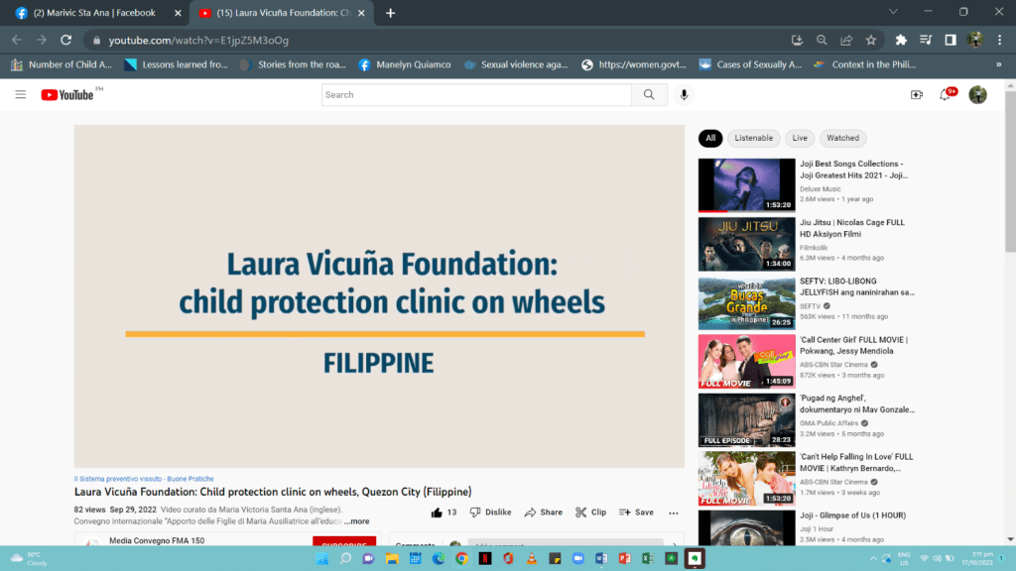Like the video with thumbs up
1016x571 pixels.
point(437,513)
